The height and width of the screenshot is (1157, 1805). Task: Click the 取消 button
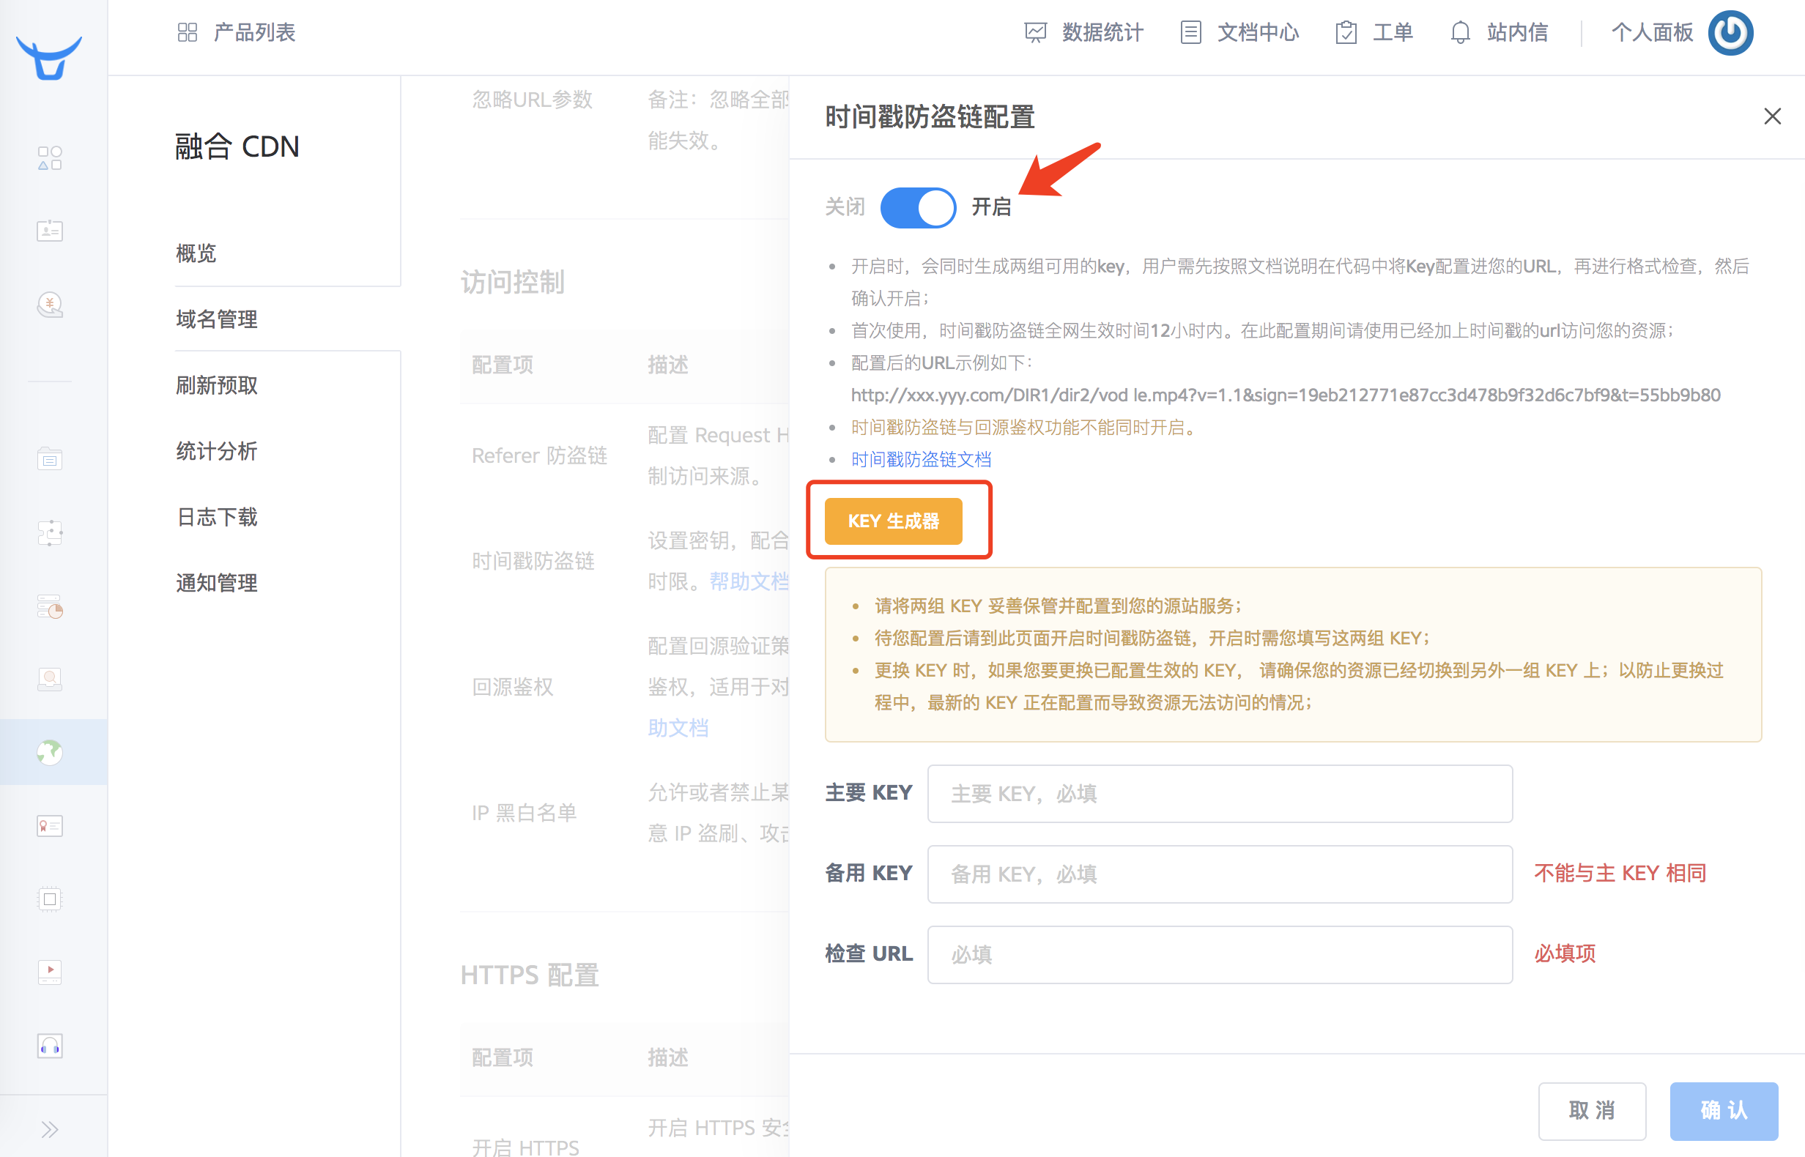tap(1592, 1110)
